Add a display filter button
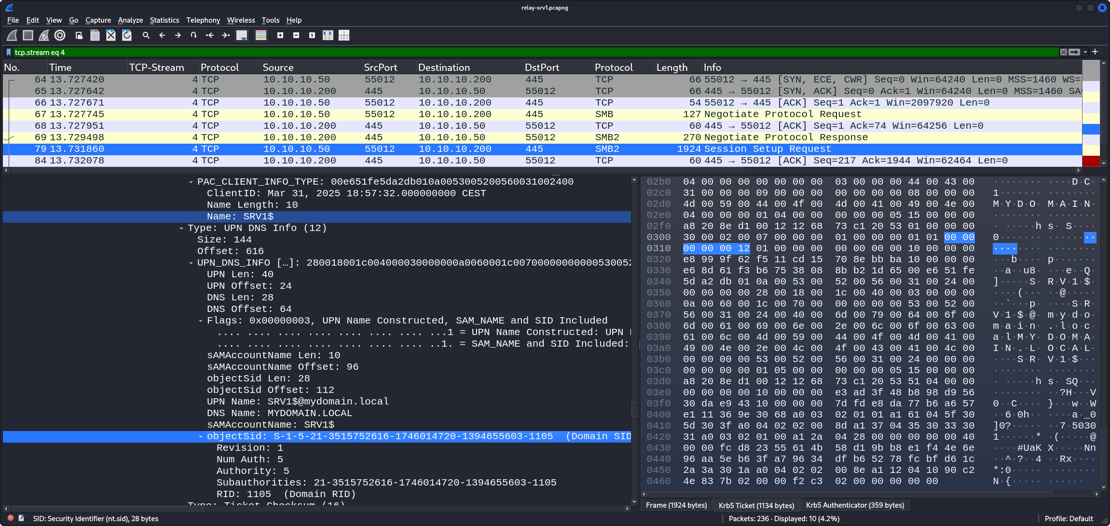 click(1095, 52)
